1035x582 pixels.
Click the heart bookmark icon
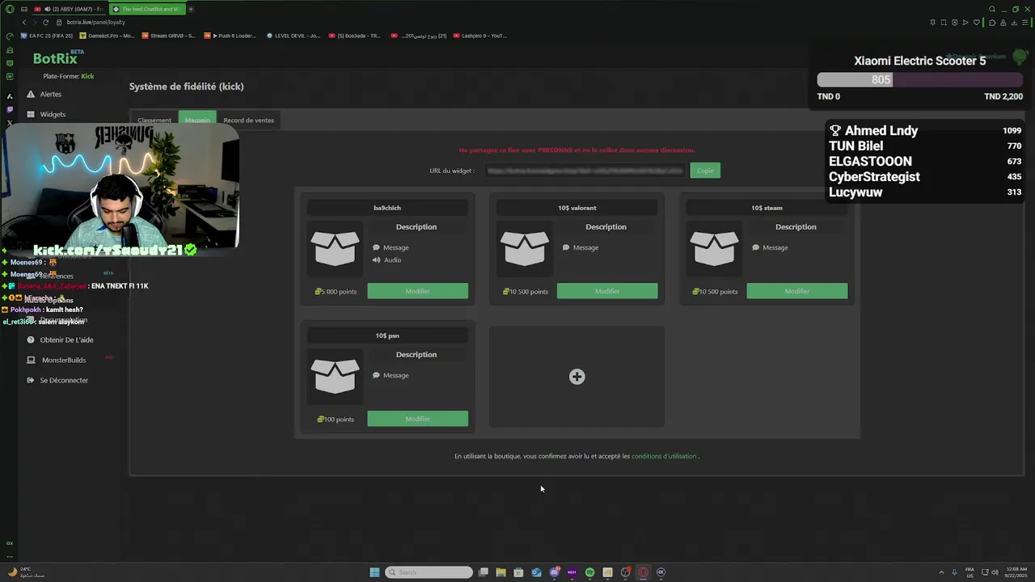click(976, 23)
